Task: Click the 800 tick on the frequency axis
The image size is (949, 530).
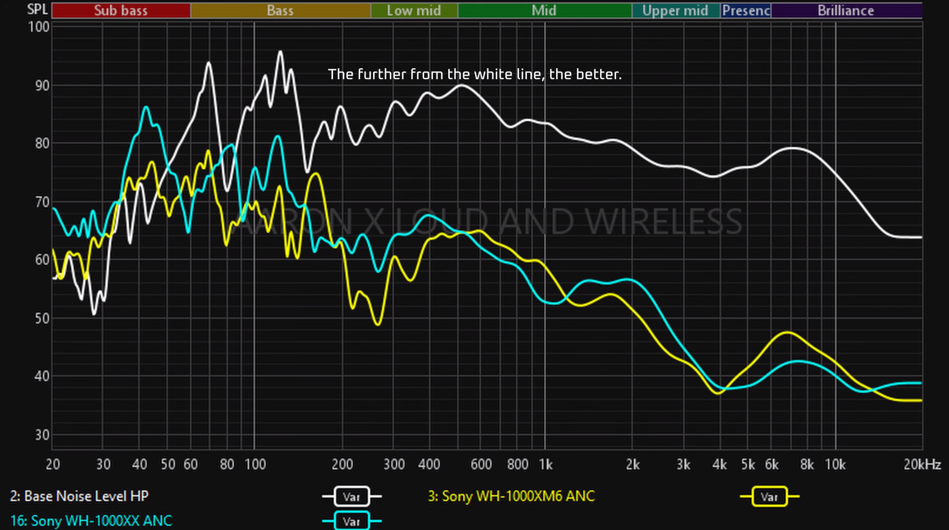Action: (518, 464)
